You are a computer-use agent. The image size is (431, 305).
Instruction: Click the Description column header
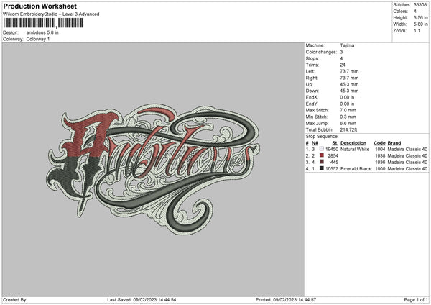tap(355, 142)
